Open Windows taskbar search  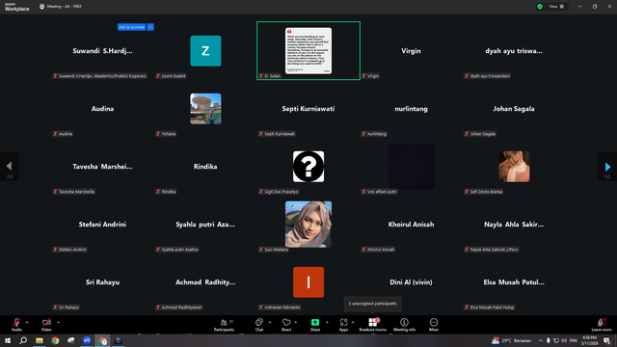click(x=23, y=340)
